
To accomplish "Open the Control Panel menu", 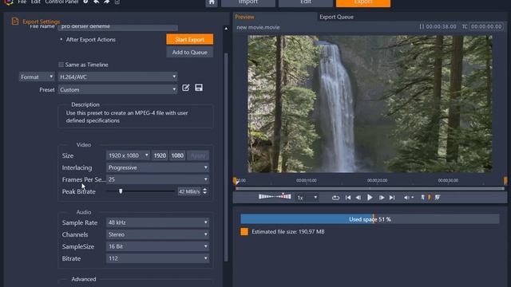I will pos(61,2).
